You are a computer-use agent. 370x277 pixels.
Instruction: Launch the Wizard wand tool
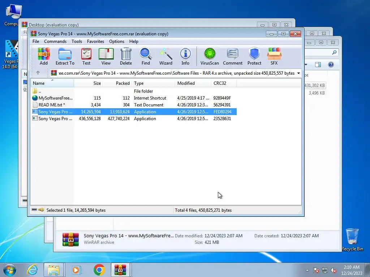pyautogui.click(x=165, y=57)
